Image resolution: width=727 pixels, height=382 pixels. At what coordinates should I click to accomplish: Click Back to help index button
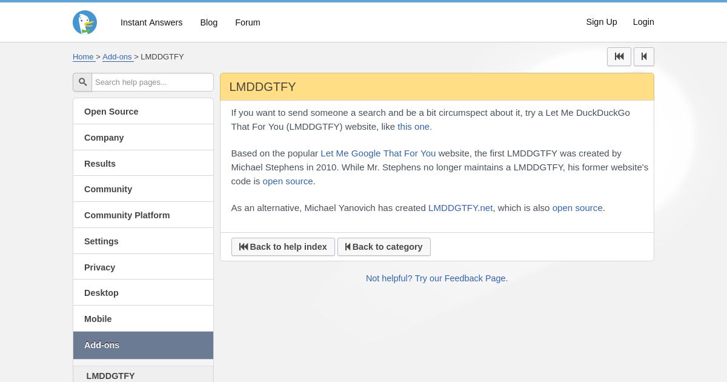[x=283, y=247]
